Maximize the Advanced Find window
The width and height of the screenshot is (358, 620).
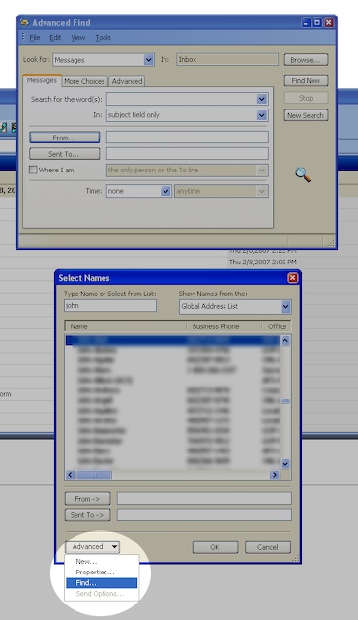317,23
